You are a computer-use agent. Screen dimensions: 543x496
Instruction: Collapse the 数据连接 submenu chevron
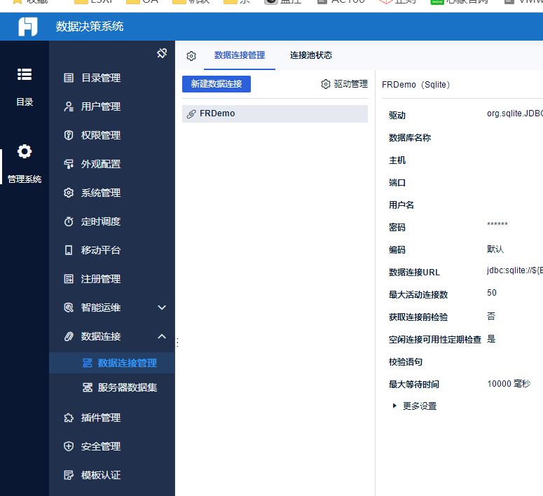point(162,336)
